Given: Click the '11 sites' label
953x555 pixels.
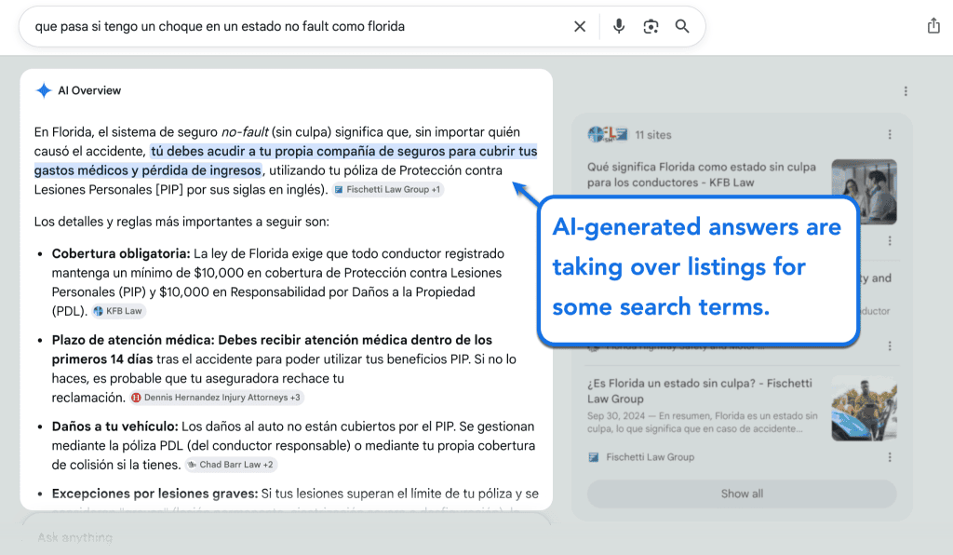Looking at the screenshot, I should click(x=653, y=135).
